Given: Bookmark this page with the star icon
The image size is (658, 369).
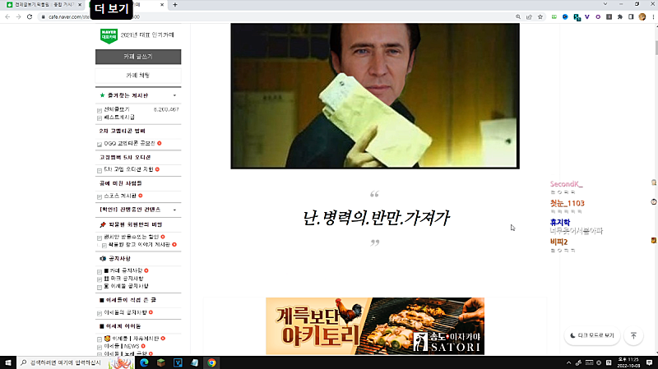Looking at the screenshot, I should point(540,16).
